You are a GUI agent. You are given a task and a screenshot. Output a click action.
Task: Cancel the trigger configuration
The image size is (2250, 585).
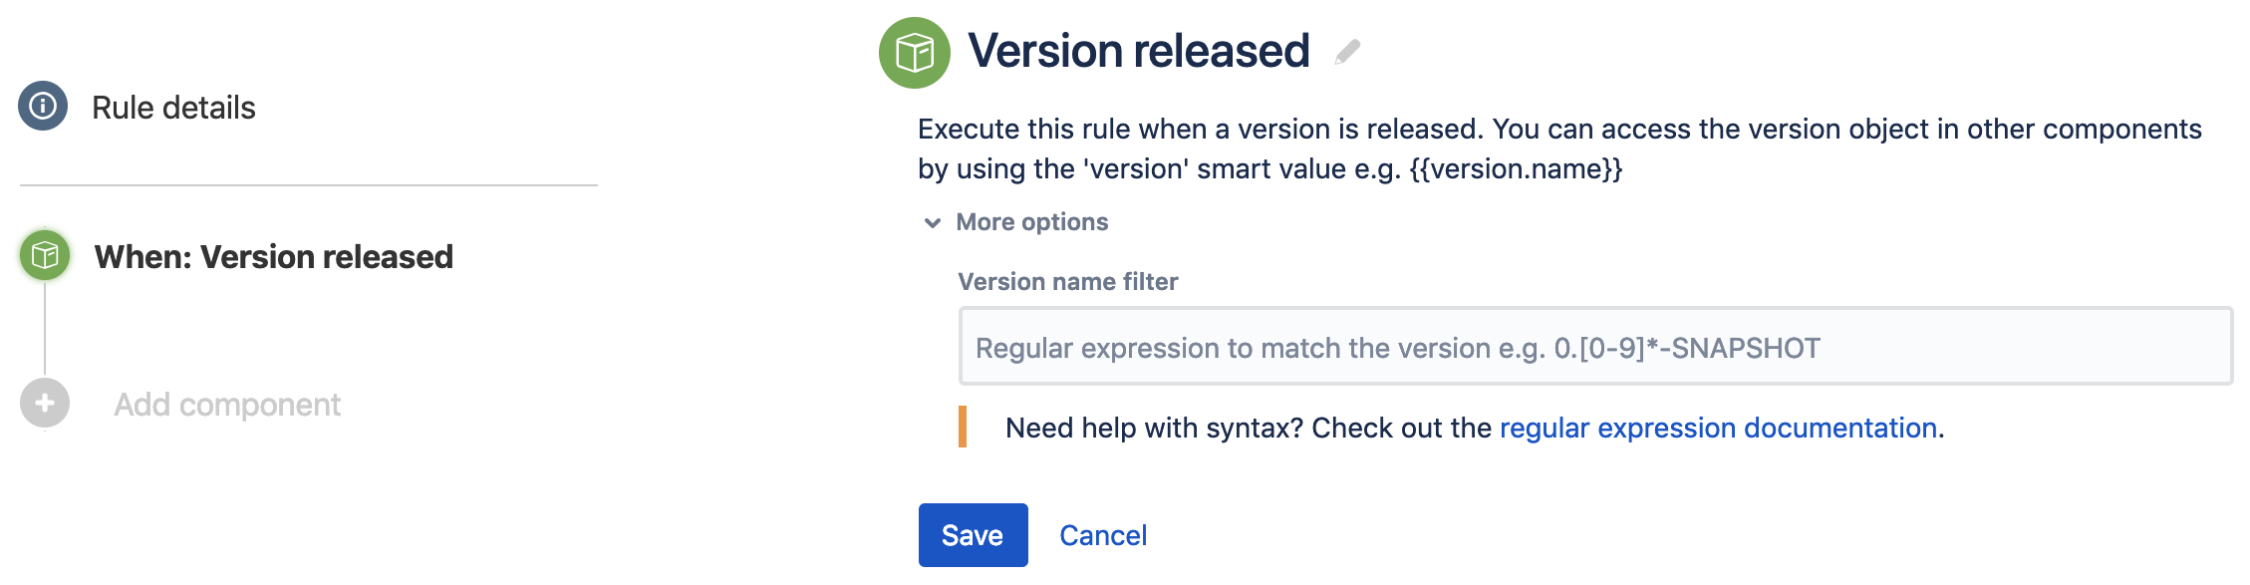[1102, 535]
